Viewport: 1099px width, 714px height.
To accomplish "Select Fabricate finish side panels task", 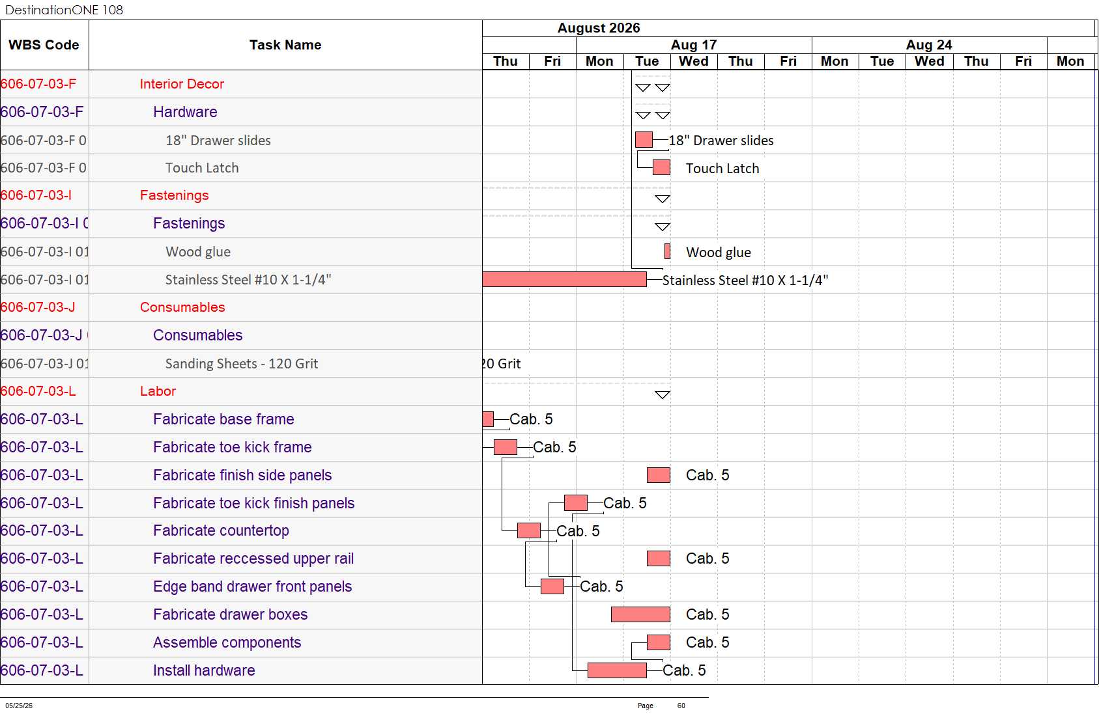I will coord(242,475).
